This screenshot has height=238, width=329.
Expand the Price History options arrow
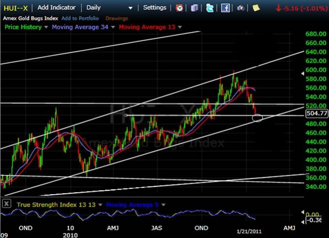pos(46,28)
